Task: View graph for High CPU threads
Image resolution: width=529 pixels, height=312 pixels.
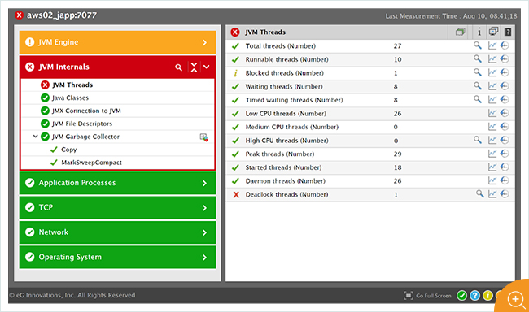Action: (x=492, y=140)
